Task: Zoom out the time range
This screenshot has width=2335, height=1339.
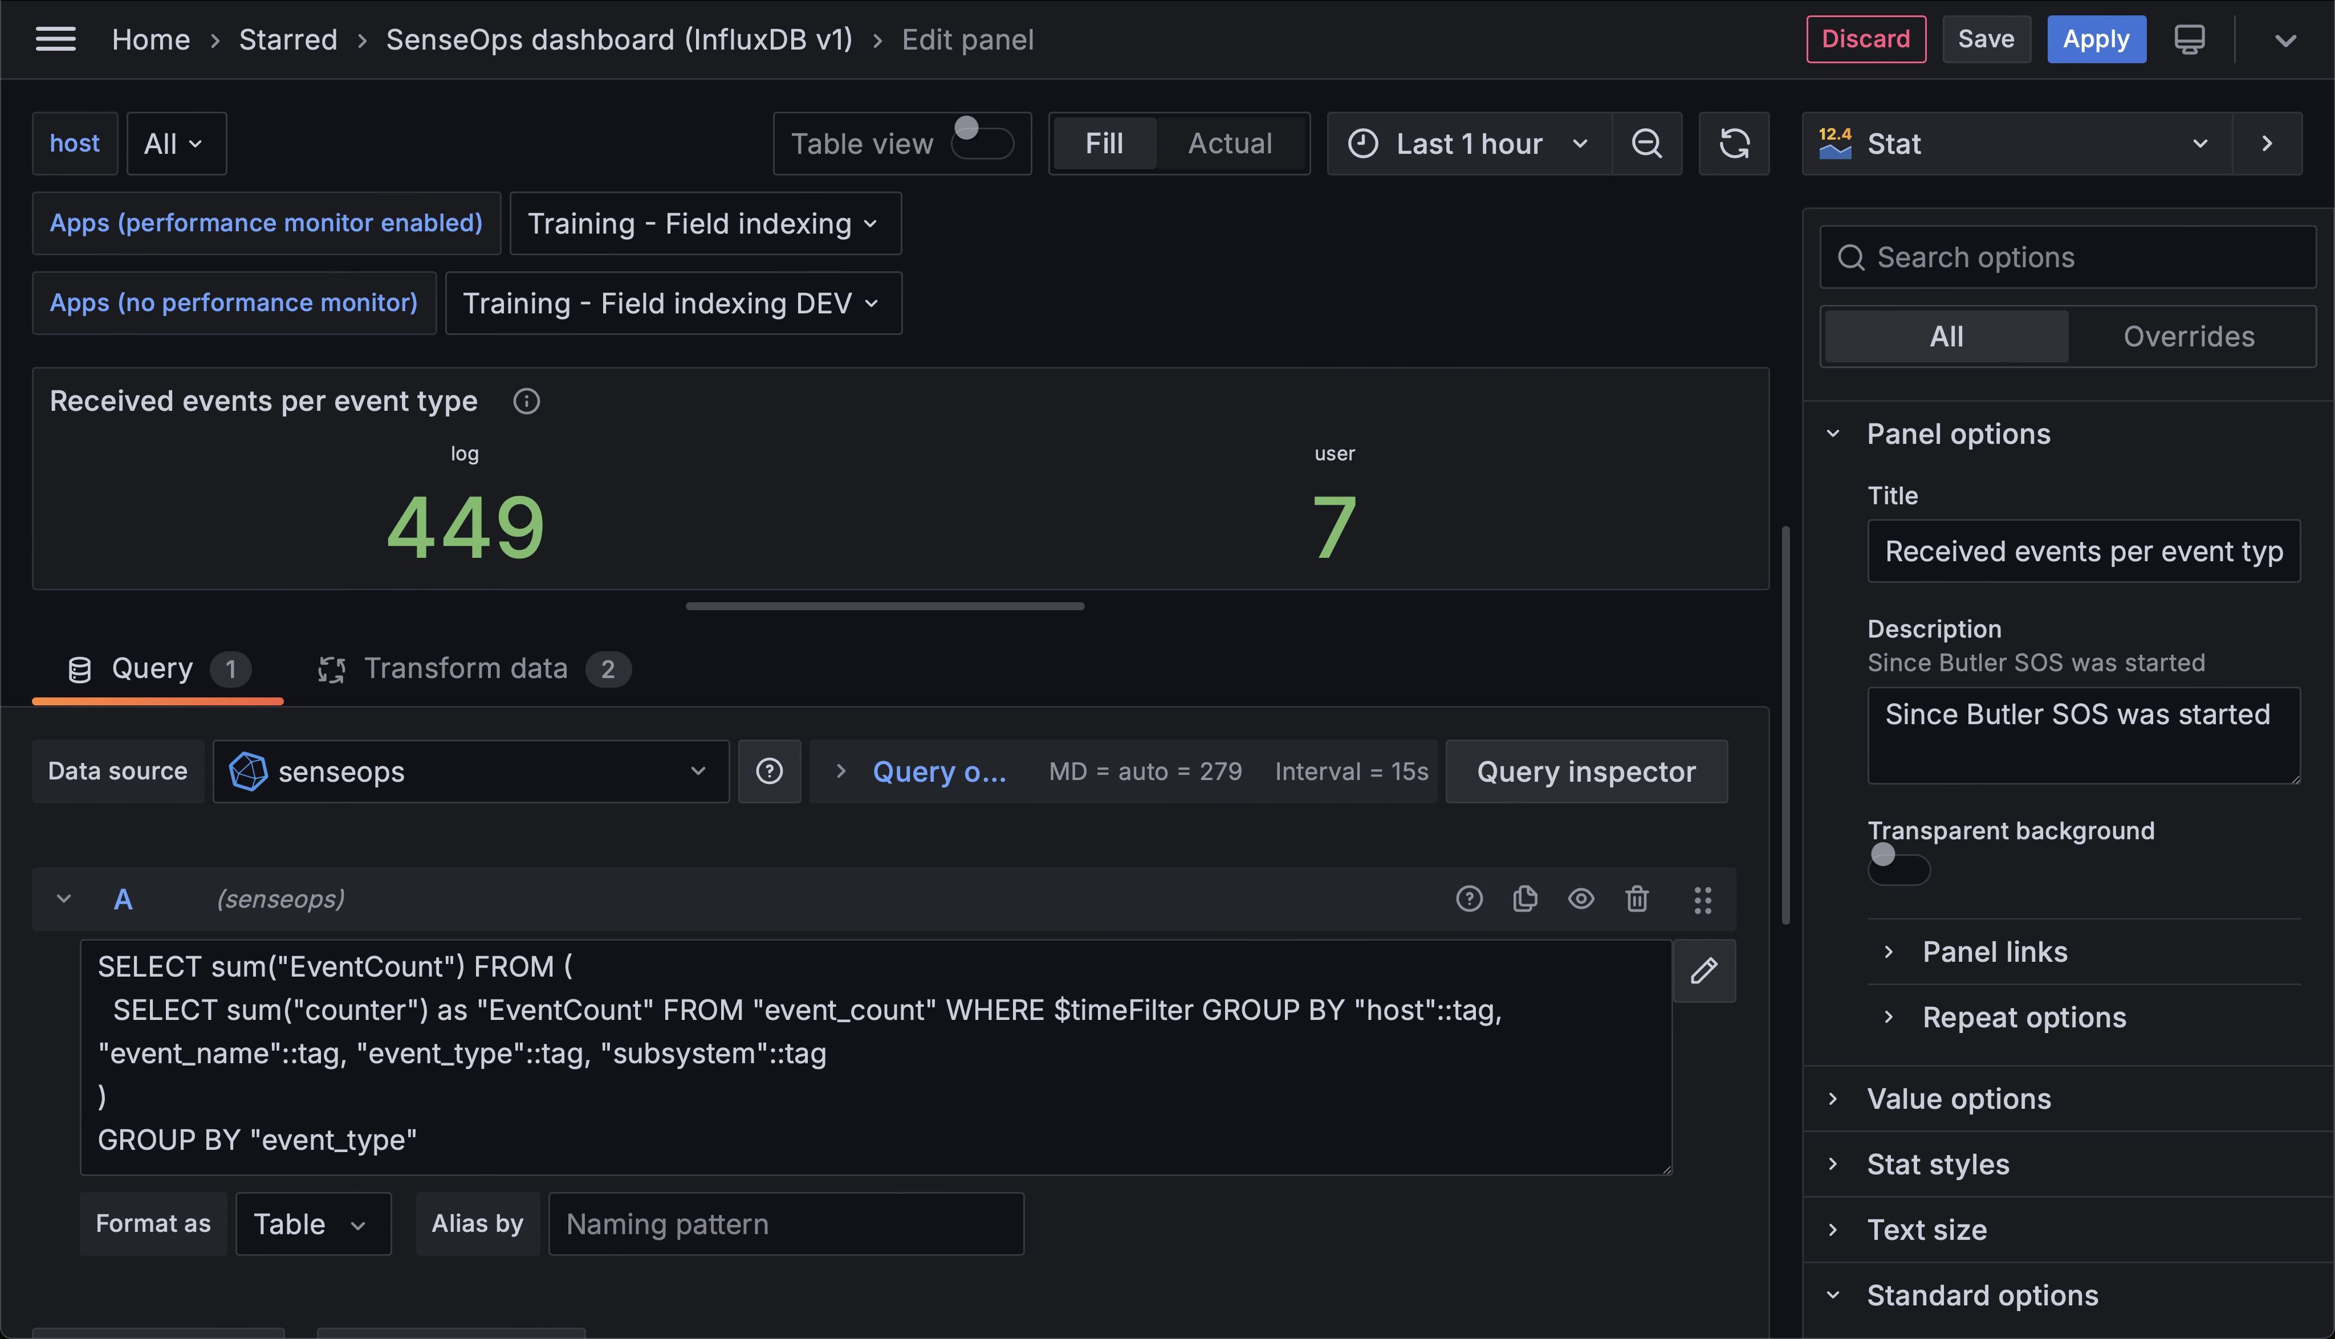Action: point(1647,144)
